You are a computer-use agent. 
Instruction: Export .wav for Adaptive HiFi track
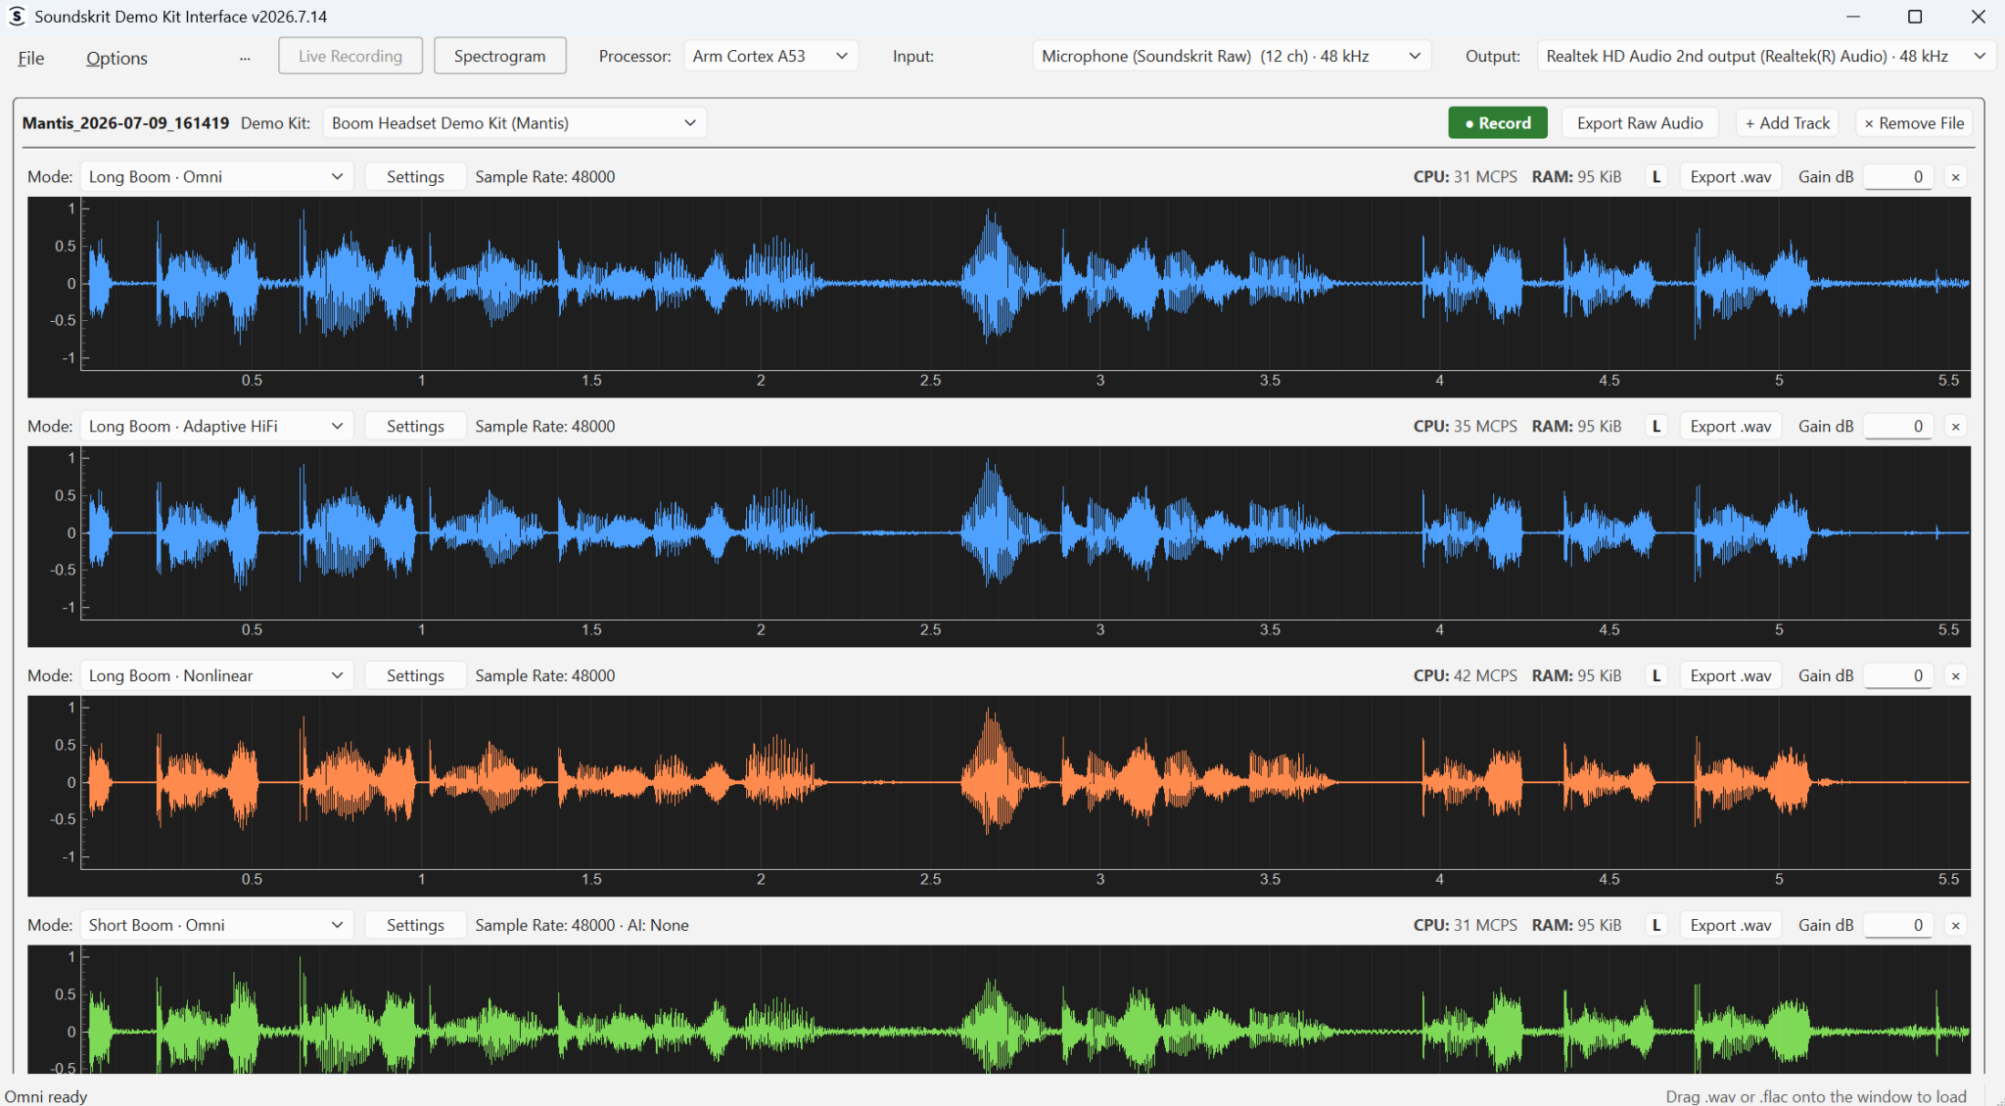point(1731,427)
